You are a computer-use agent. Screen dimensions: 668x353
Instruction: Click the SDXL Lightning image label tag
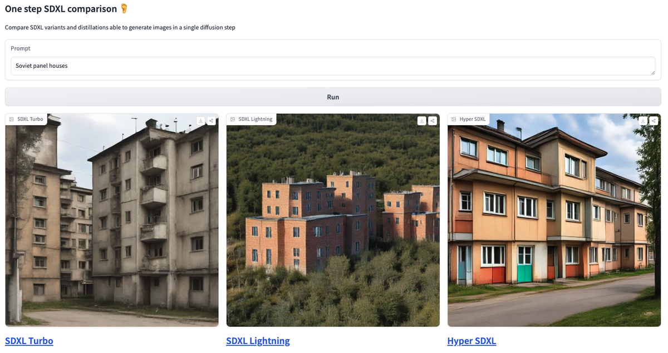pos(252,119)
